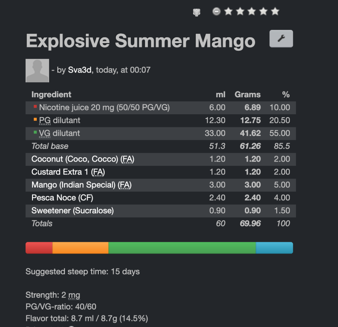338x327 pixels.
Task: Click the orange PG segment of ratio bar
Action: click(x=80, y=248)
